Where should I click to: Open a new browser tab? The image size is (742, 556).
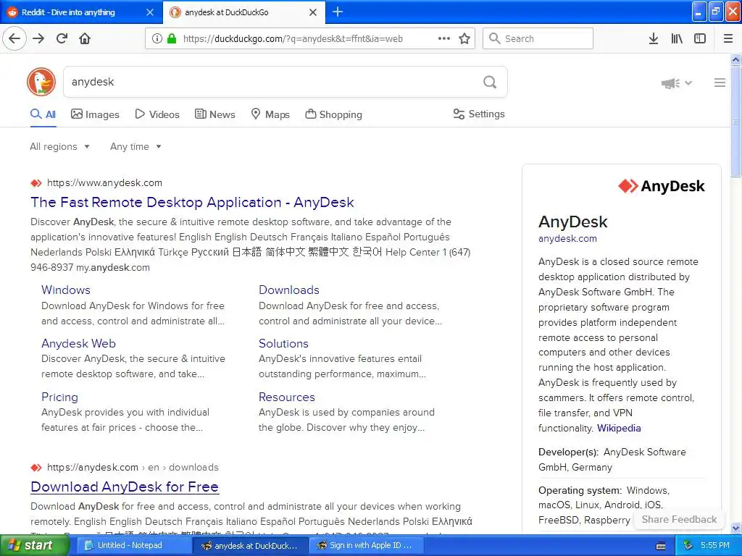[338, 12]
